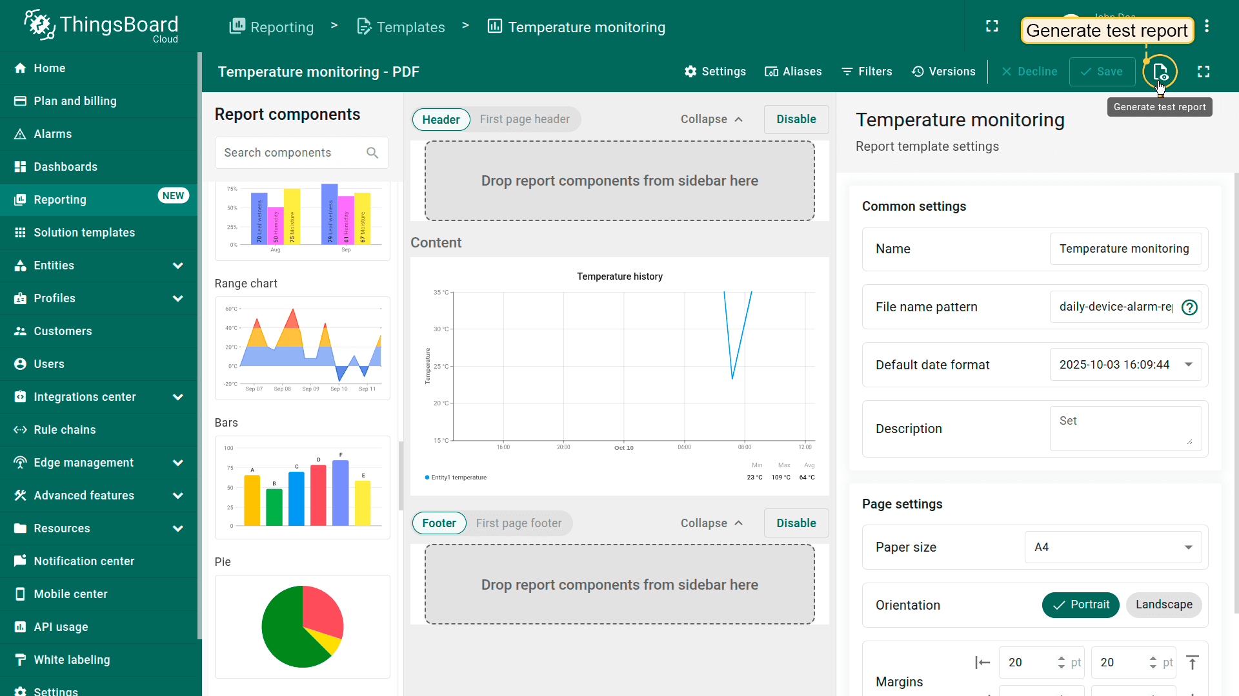This screenshot has width=1239, height=696.
Task: Open Versions history
Action: click(943, 72)
